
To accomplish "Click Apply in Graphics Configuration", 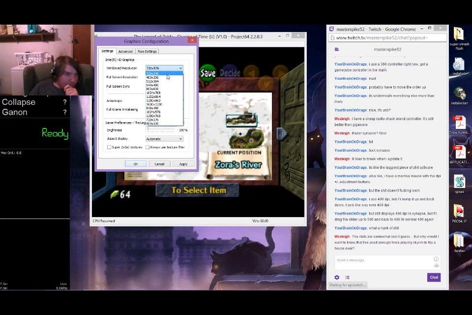I will (183, 164).
